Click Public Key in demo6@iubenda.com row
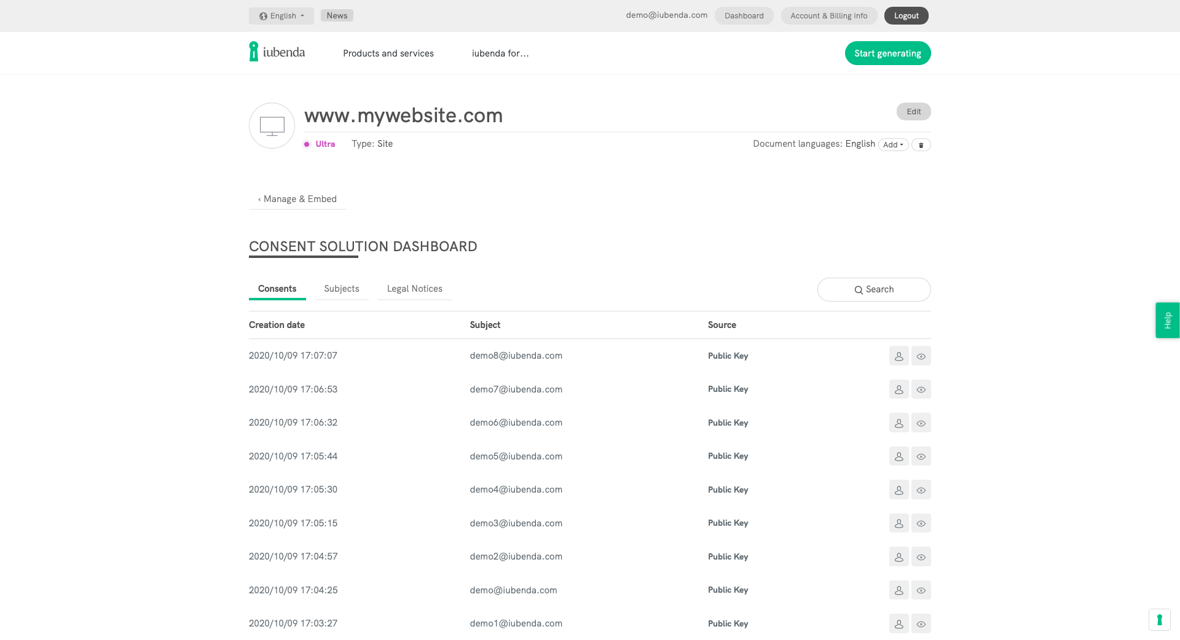 [x=728, y=423]
